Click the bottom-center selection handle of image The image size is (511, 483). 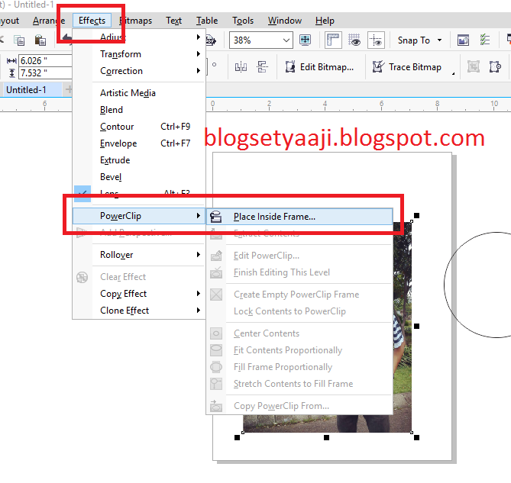point(327,438)
